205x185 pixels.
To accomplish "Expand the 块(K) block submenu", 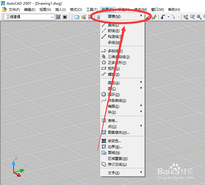I will (x=122, y=112).
